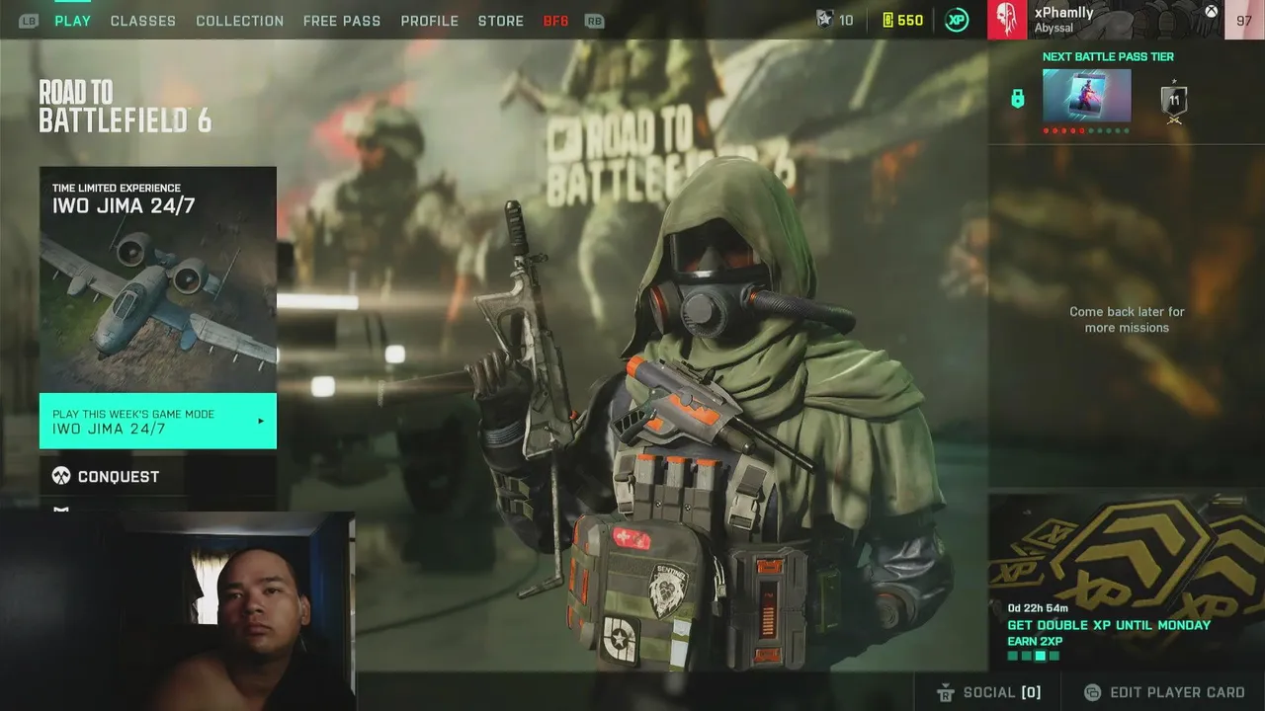
Task: Open the Double XP until Monday banner
Action: (1127, 582)
